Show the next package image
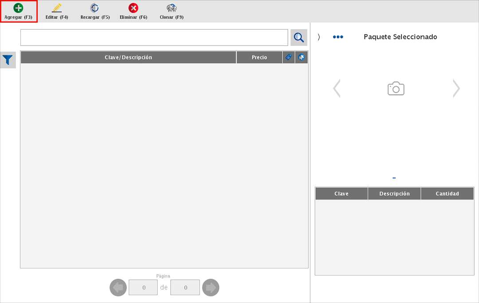This screenshot has height=303, width=479. click(456, 88)
